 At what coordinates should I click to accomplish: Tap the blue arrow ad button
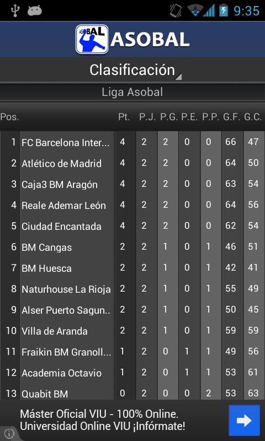244,421
